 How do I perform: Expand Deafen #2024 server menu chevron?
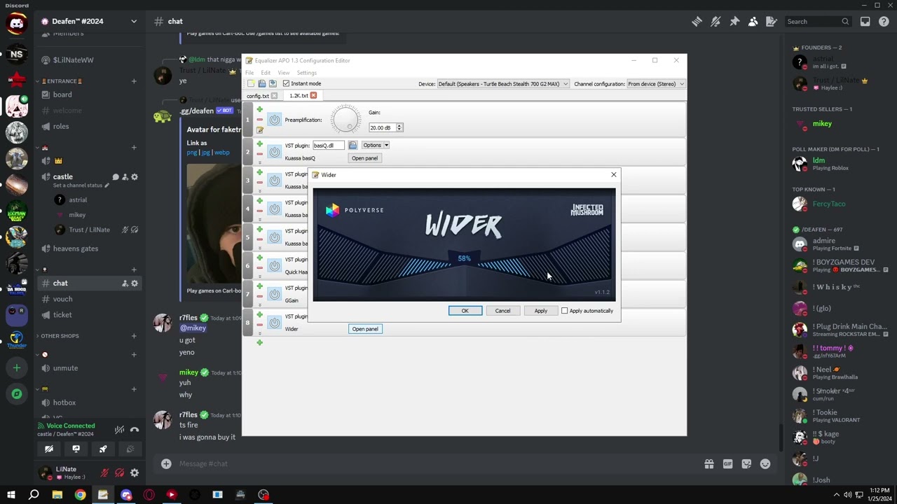(x=134, y=22)
